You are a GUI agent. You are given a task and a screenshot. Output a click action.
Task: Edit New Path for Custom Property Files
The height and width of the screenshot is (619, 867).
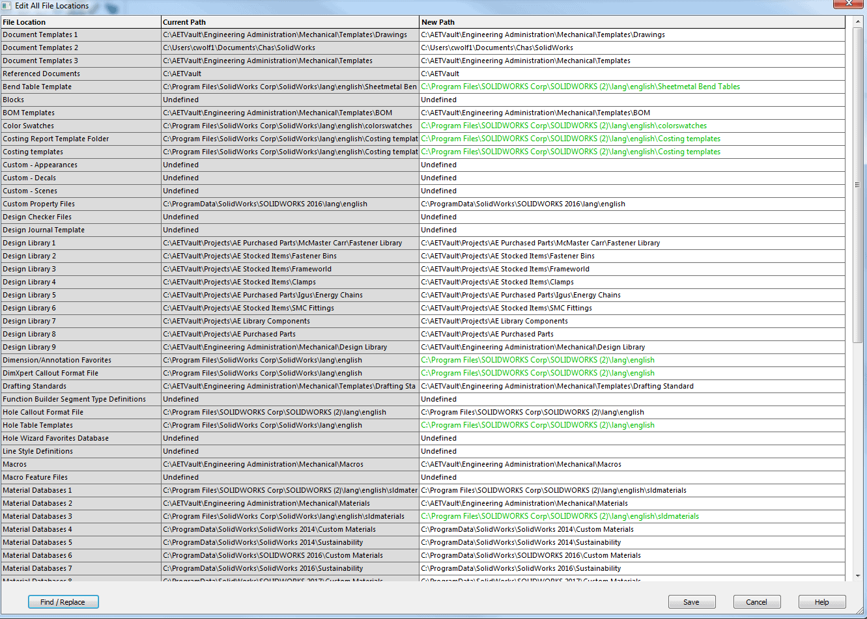click(632, 204)
